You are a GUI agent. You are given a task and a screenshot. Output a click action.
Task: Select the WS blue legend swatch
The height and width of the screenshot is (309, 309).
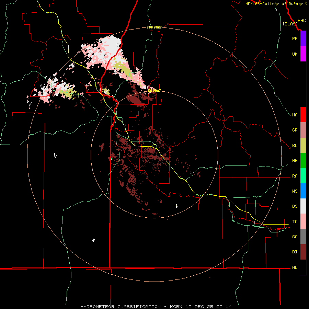tap(303, 191)
